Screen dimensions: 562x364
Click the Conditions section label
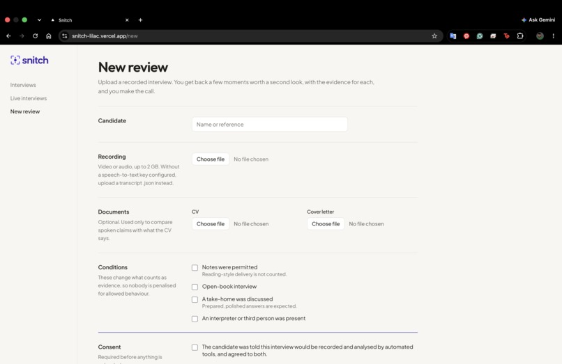click(x=112, y=267)
